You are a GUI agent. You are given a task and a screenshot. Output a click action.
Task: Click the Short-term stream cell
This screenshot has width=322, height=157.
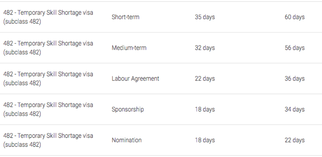(125, 17)
